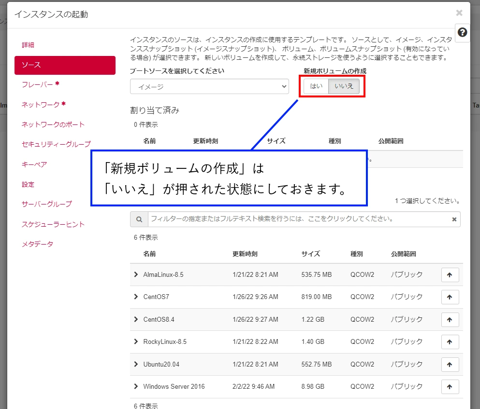Image resolution: width=480 pixels, height=409 pixels.
Task: Expand the Ubuntu20.04 row details
Action: (136, 364)
